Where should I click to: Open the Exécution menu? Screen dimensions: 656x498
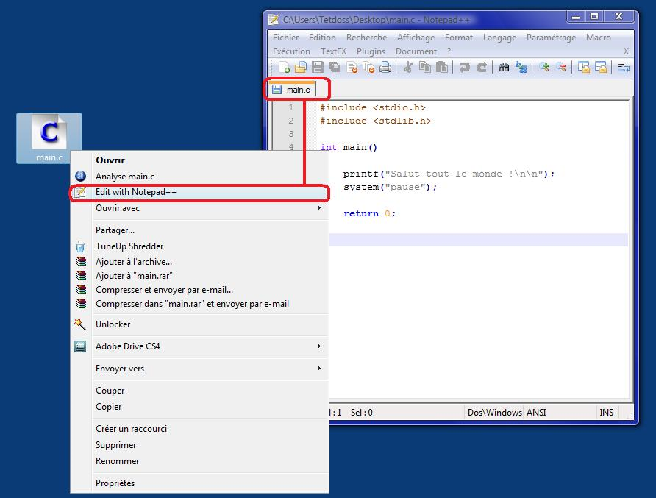[292, 51]
